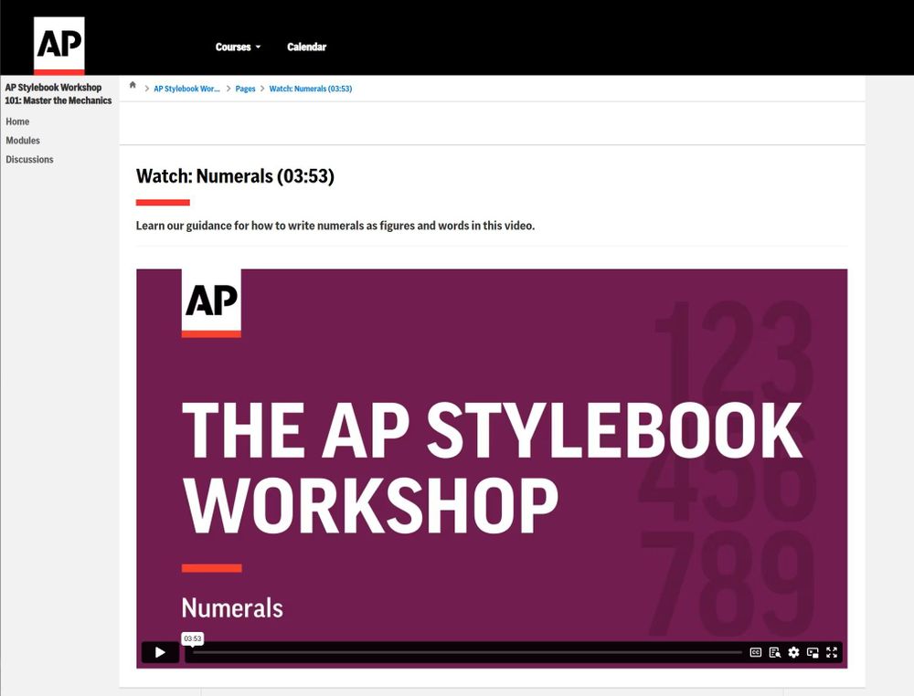
Task: Expand the Courses dropdown menu
Action: pos(238,47)
